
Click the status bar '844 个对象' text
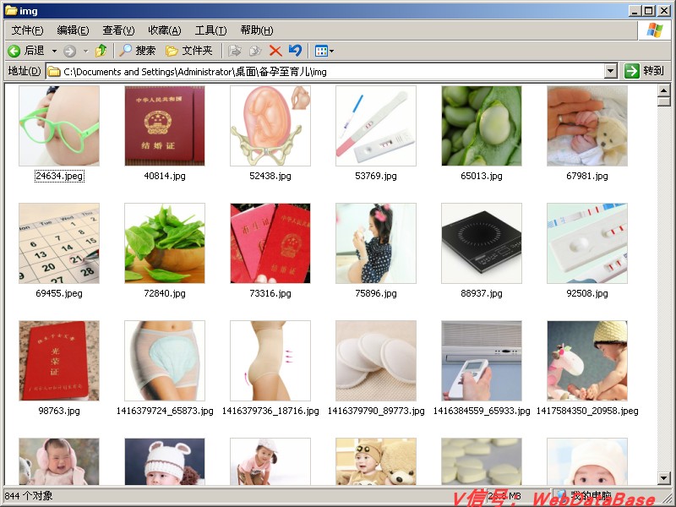(x=29, y=496)
